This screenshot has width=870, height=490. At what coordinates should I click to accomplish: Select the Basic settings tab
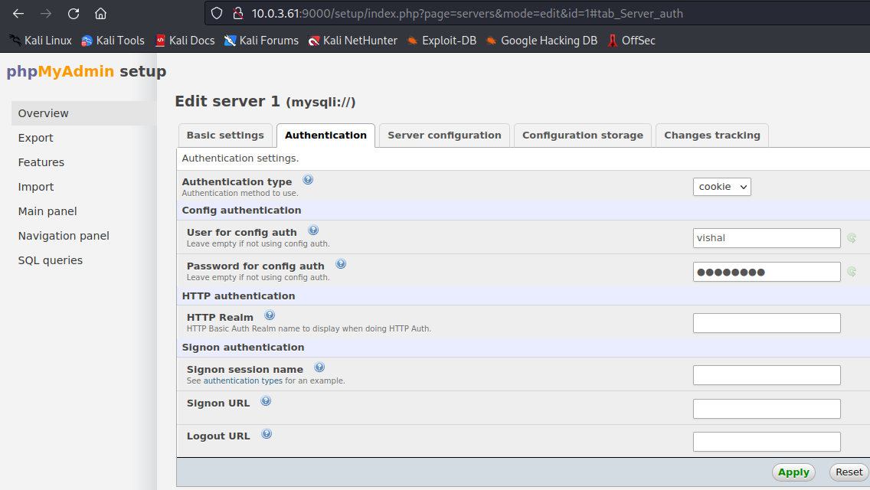click(x=225, y=135)
